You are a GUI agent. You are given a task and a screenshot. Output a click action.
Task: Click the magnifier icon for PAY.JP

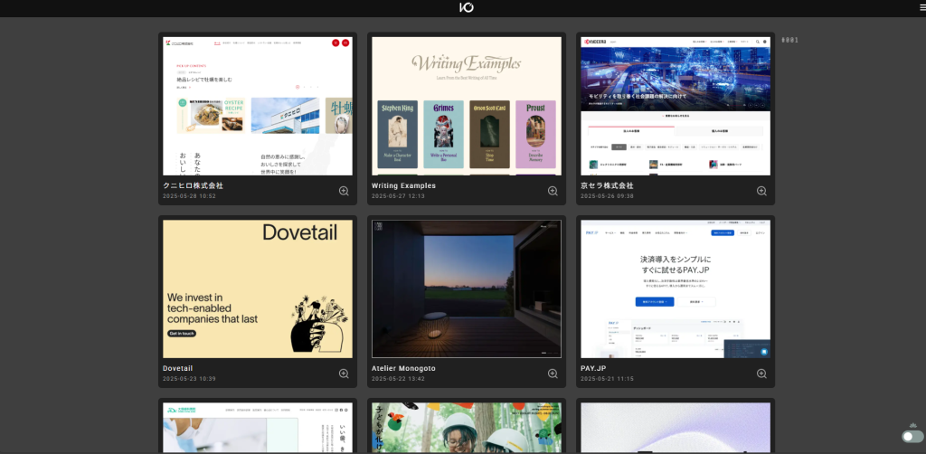761,374
